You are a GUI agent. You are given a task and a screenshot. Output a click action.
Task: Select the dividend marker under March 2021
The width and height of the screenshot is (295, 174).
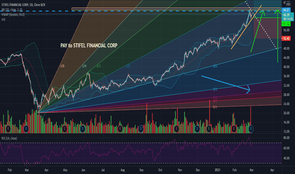pyautogui.click(x=251, y=129)
